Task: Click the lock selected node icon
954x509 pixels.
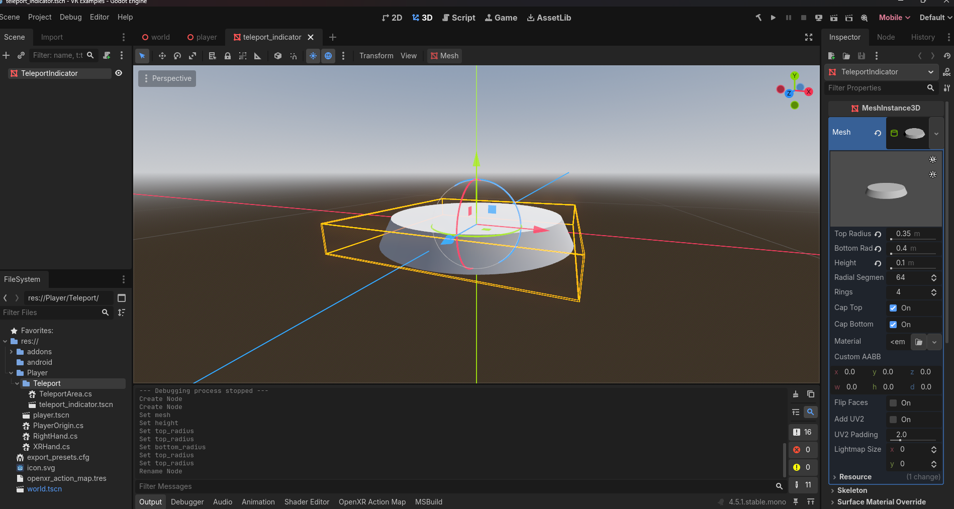Action: [228, 56]
